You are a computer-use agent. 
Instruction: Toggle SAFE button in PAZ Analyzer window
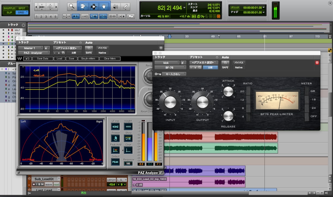[89, 53]
